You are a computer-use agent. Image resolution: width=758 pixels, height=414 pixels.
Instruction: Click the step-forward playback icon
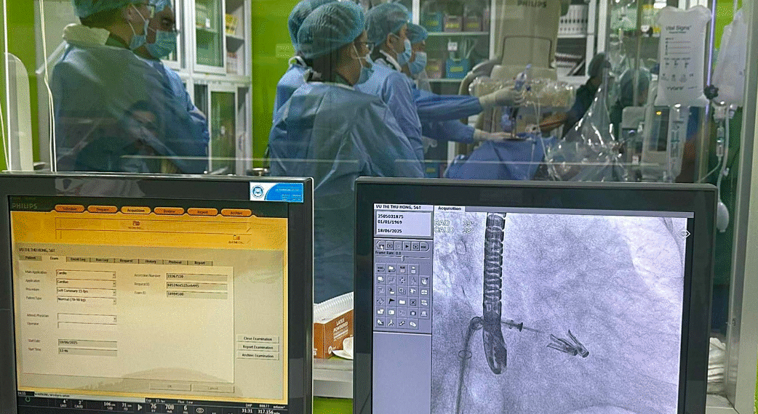[417, 245]
